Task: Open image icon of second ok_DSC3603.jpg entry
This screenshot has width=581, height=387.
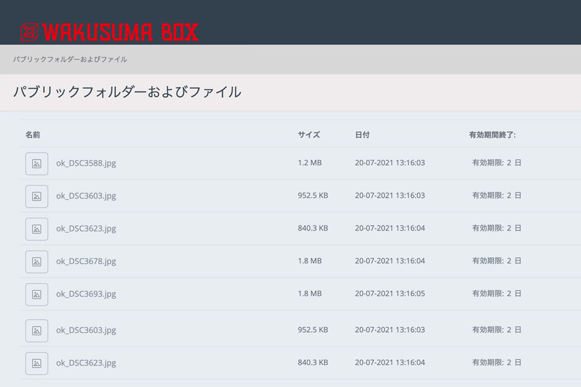Action: (x=36, y=330)
